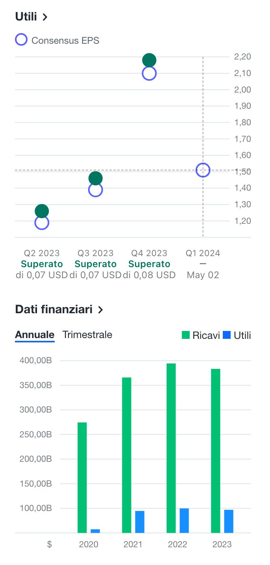Open the Dati finanziari heading link
270x565 pixels.
54,310
